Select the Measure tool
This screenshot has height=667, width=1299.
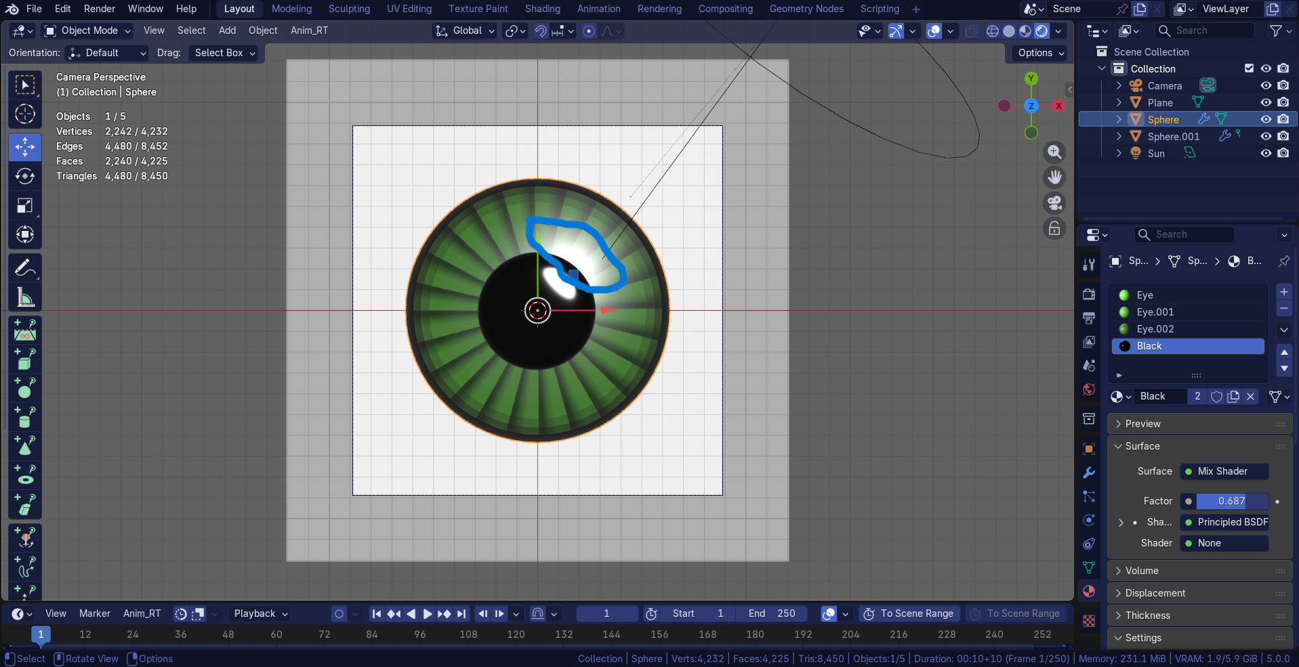[25, 297]
